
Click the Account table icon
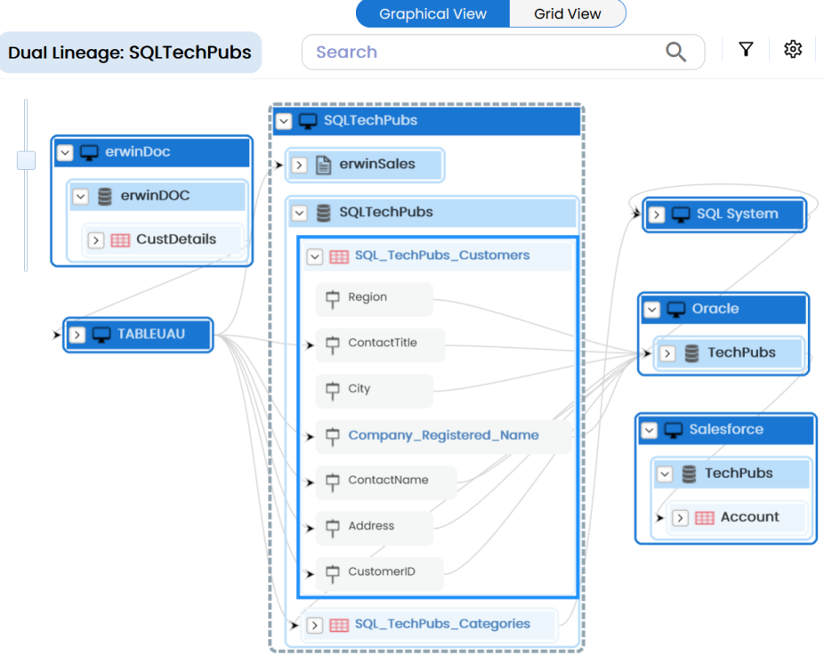(705, 518)
